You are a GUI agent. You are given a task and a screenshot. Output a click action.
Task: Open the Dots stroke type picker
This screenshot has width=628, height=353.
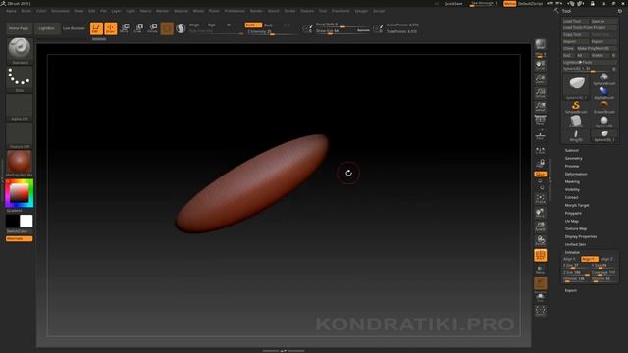click(20, 79)
